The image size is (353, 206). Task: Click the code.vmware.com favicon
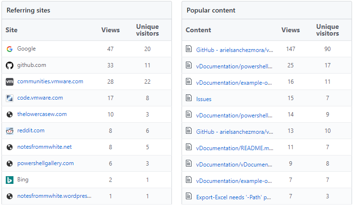pyautogui.click(x=10, y=98)
